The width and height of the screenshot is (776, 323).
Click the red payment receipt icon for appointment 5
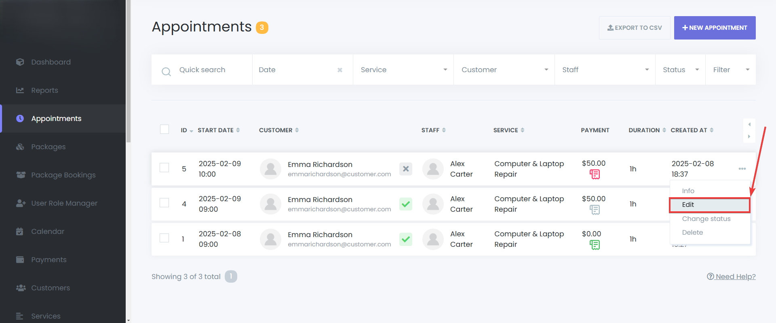[595, 174]
